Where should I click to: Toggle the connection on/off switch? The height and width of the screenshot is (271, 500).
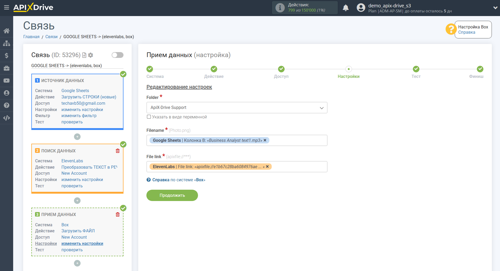[117, 55]
